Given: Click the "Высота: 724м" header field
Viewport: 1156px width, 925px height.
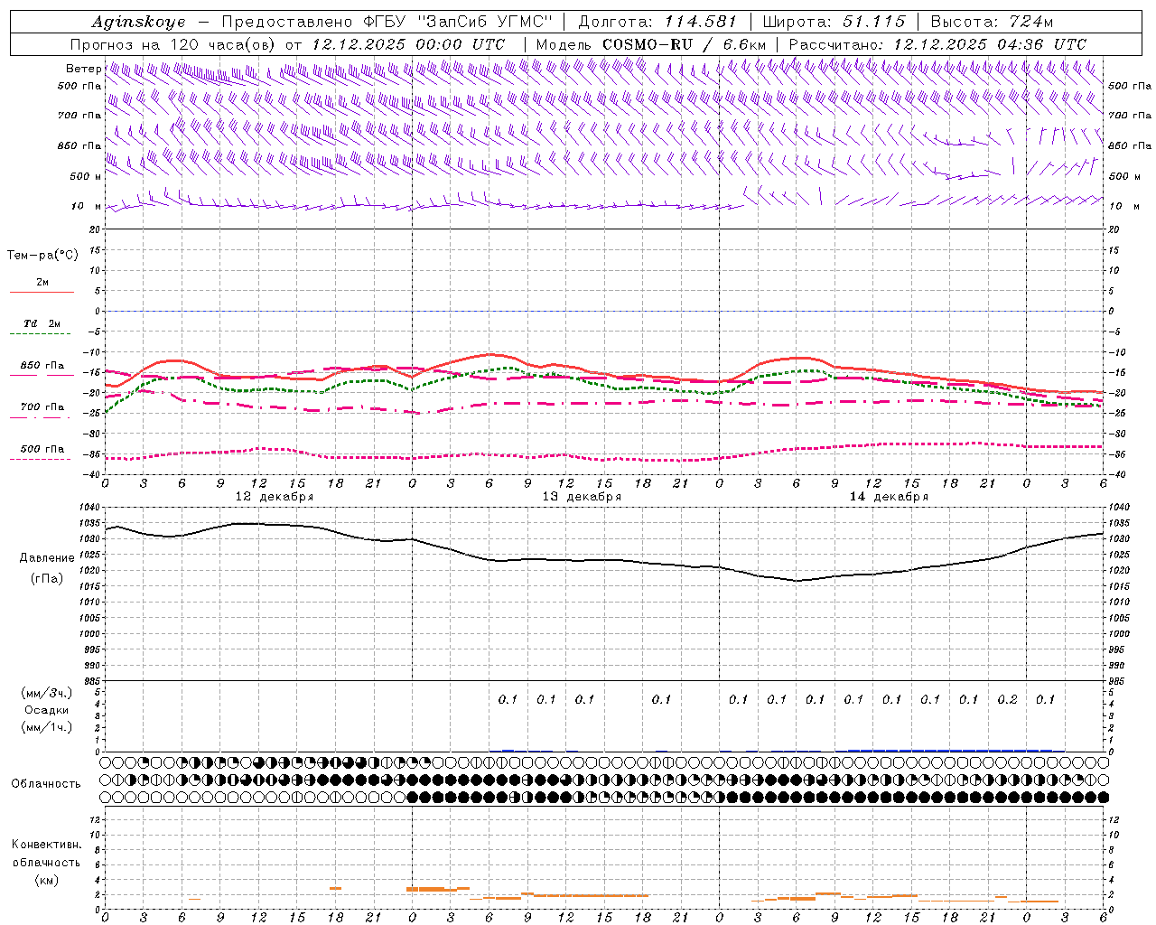Looking at the screenshot, I should 991,22.
